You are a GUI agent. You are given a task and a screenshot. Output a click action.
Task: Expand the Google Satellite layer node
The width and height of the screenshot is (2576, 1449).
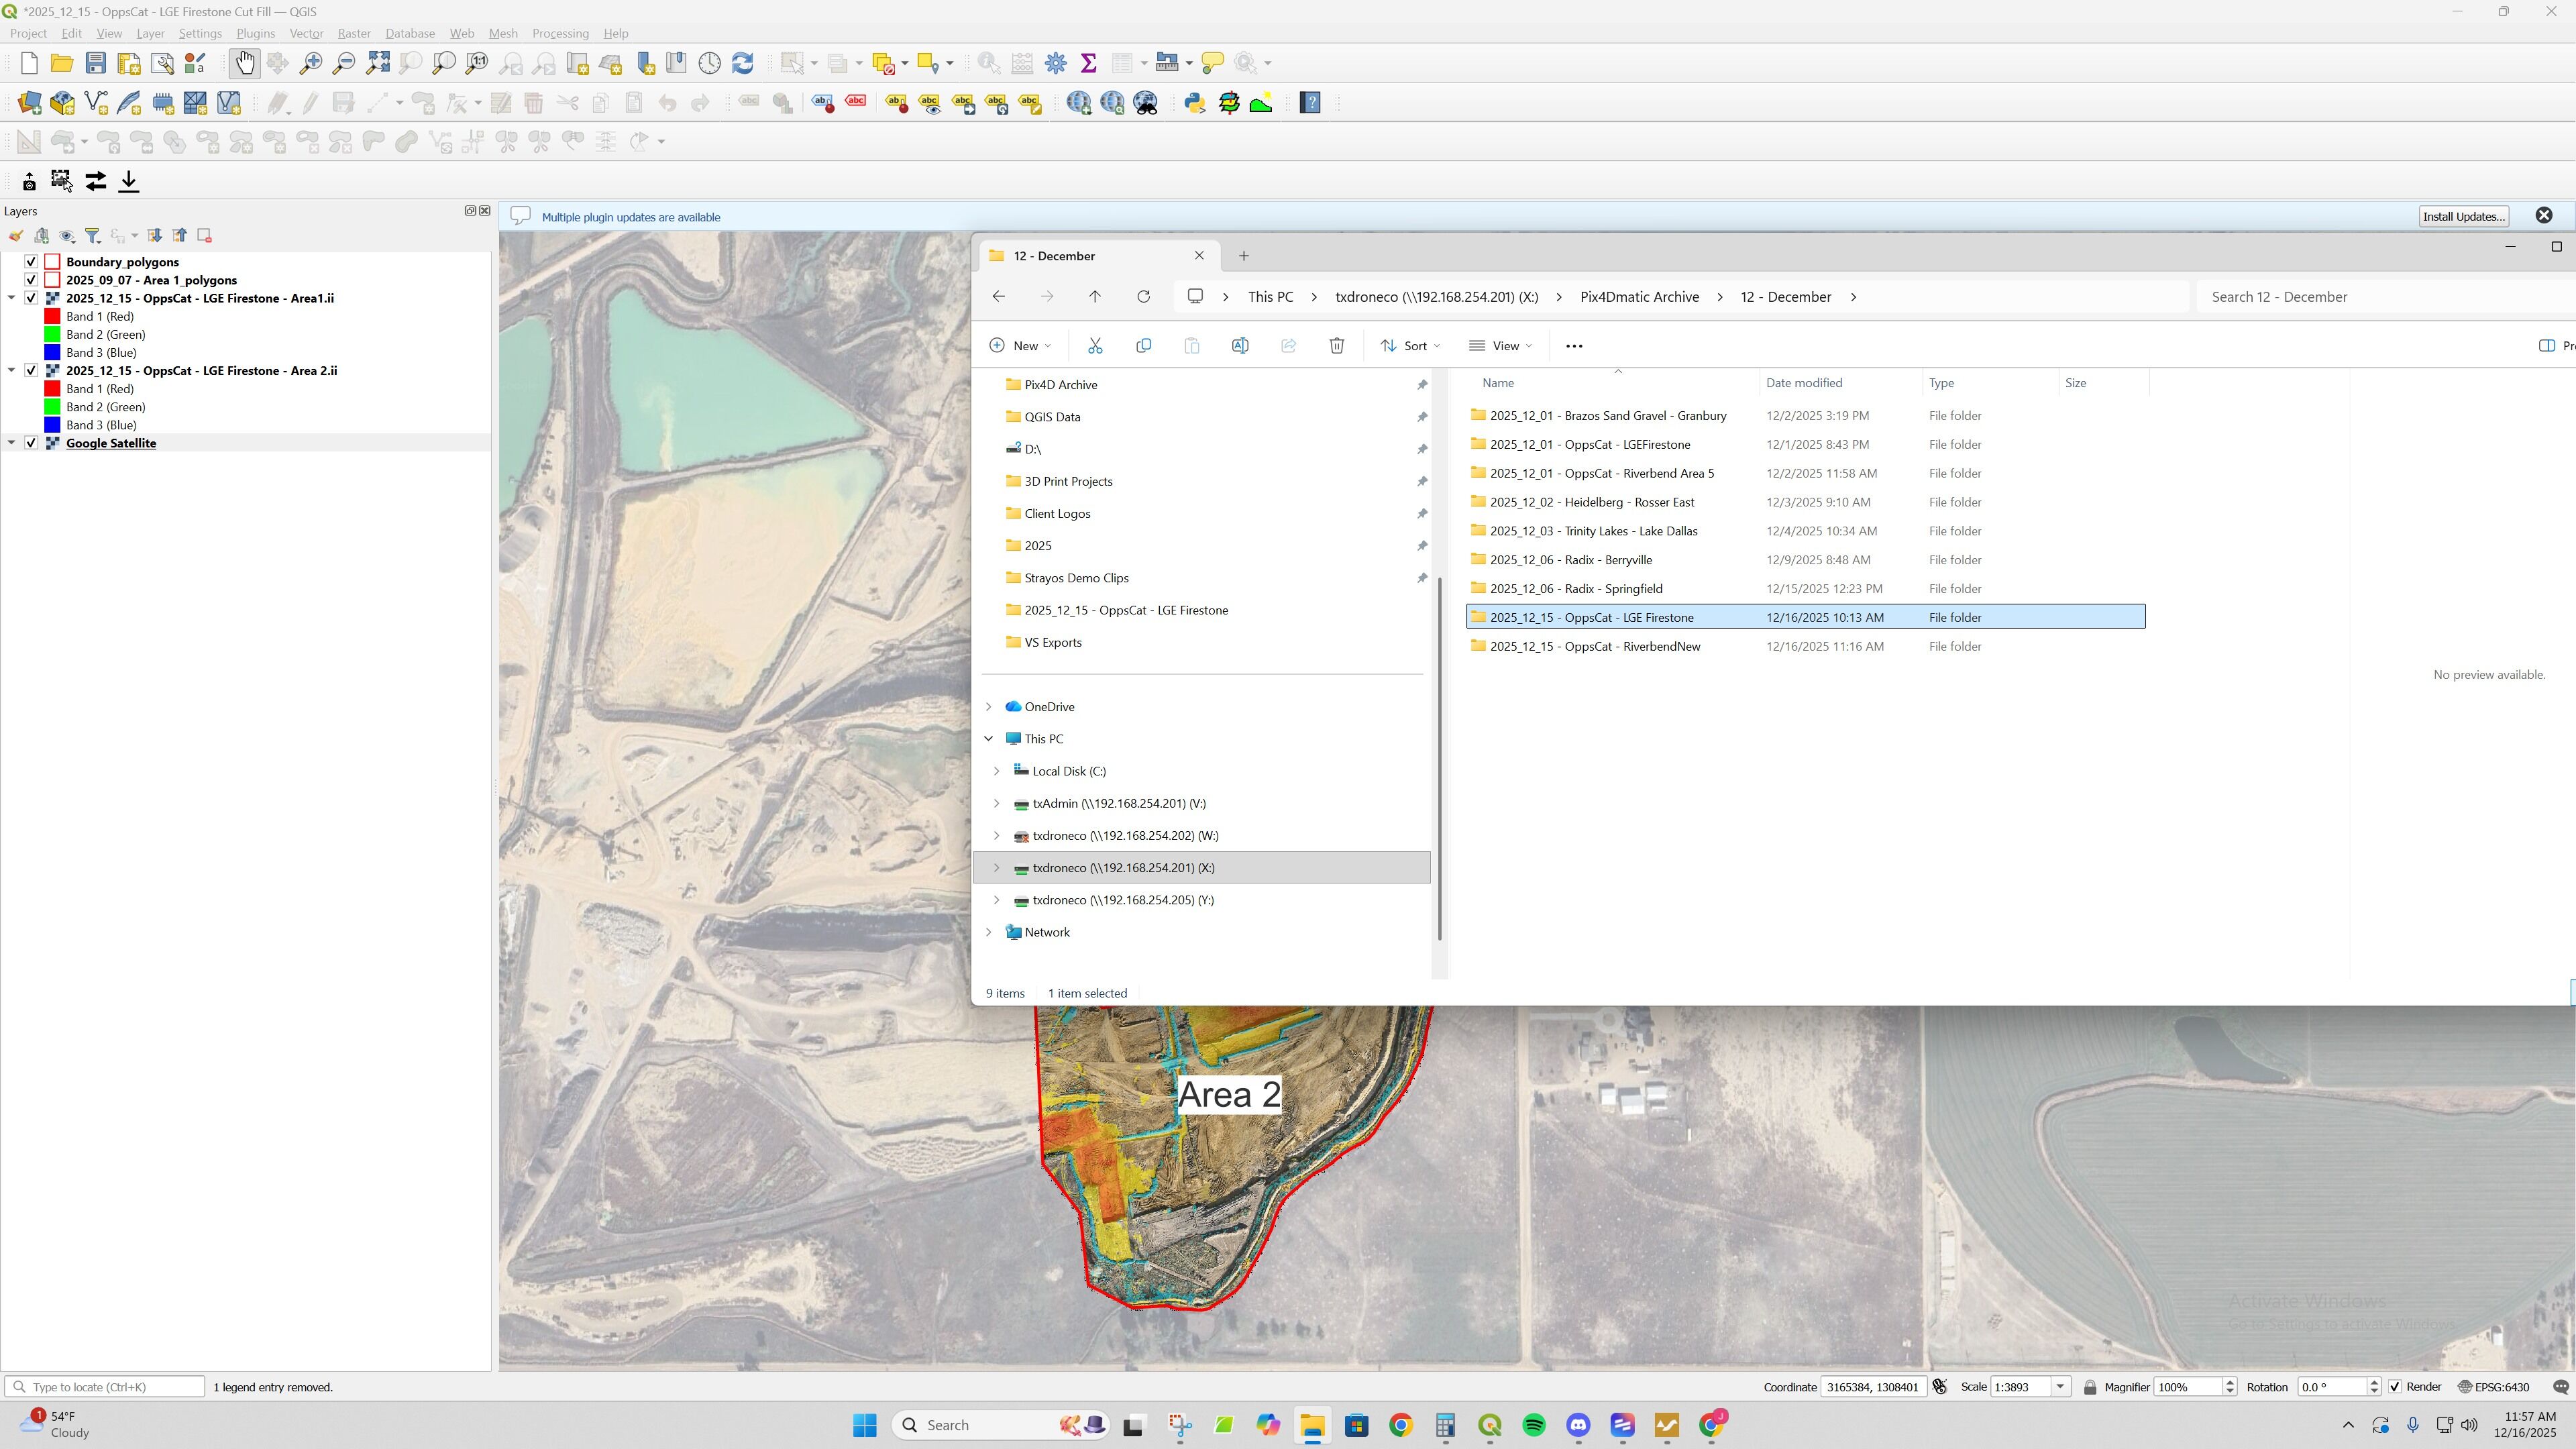tap(11, 443)
